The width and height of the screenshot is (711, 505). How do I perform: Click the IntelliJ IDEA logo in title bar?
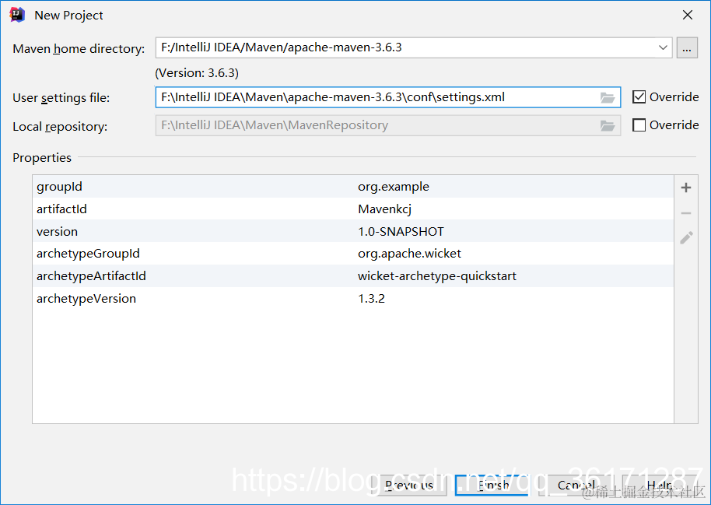tap(17, 15)
